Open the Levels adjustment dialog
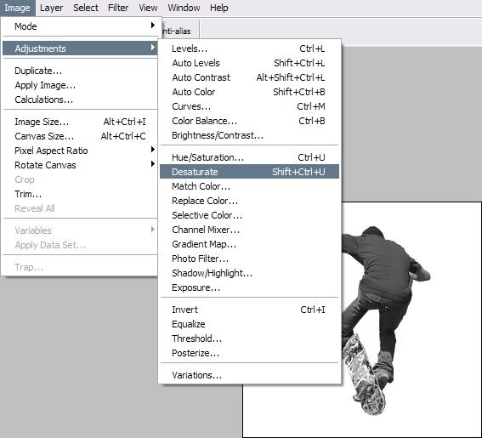482x438 pixels. [x=249, y=48]
